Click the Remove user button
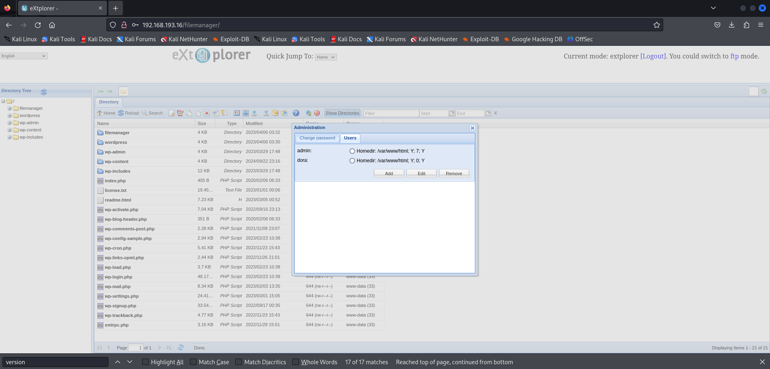770x369 pixels. (x=454, y=173)
